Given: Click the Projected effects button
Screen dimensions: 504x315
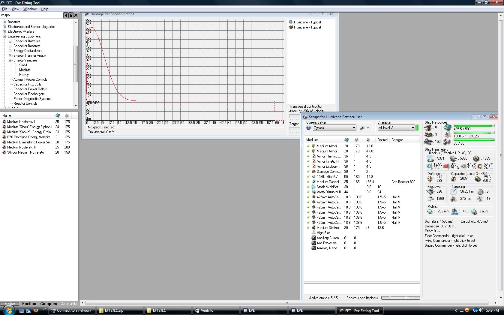Looking at the screenshot, I should coord(400,298).
